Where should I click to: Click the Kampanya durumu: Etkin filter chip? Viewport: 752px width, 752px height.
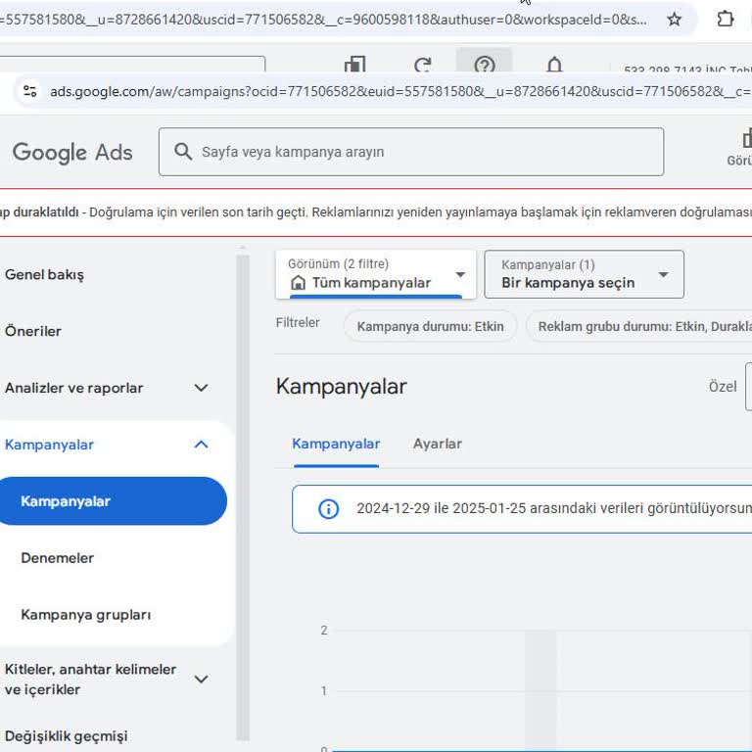pyautogui.click(x=430, y=326)
